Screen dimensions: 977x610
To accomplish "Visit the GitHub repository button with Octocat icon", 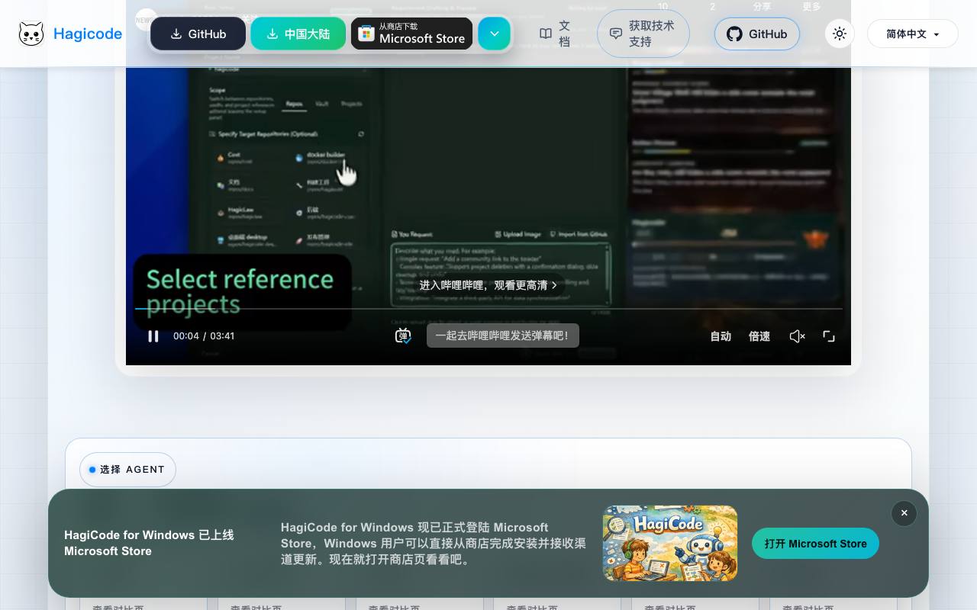I will point(757,34).
